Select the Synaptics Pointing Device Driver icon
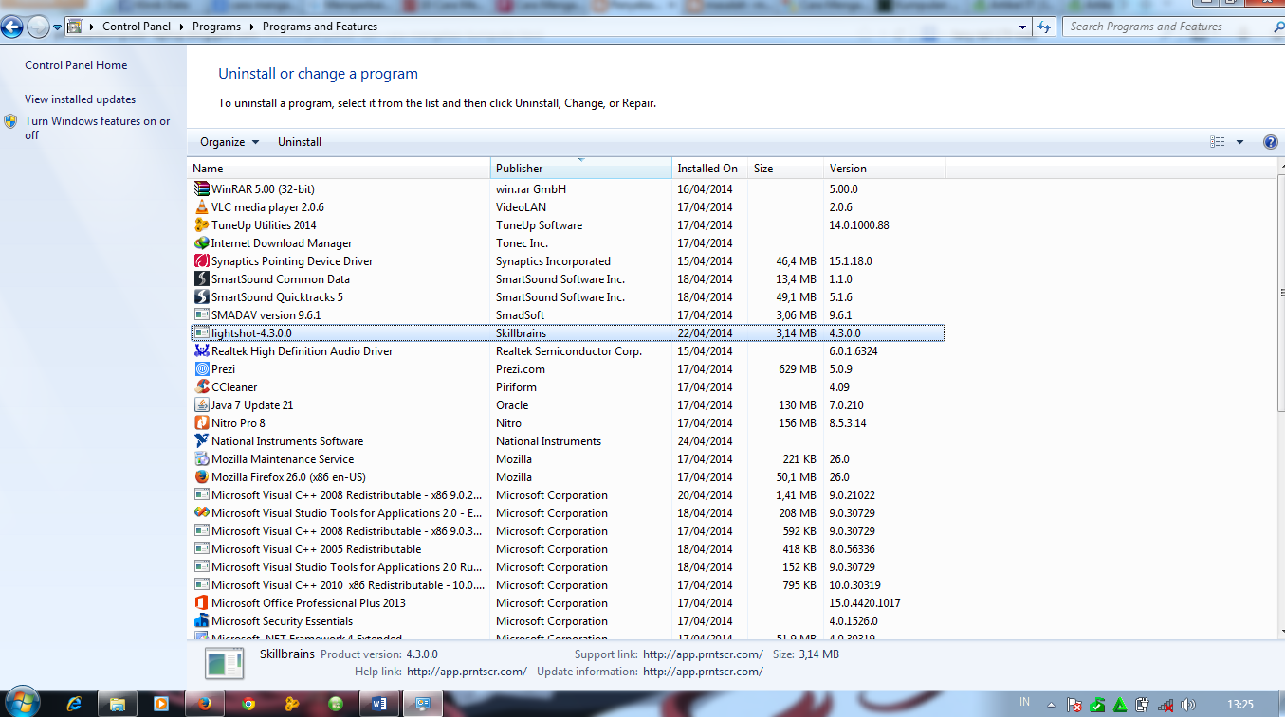1285x717 pixels. coord(201,261)
